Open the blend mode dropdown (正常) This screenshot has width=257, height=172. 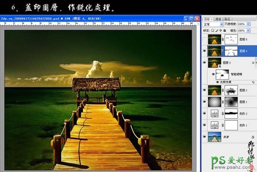click(213, 25)
